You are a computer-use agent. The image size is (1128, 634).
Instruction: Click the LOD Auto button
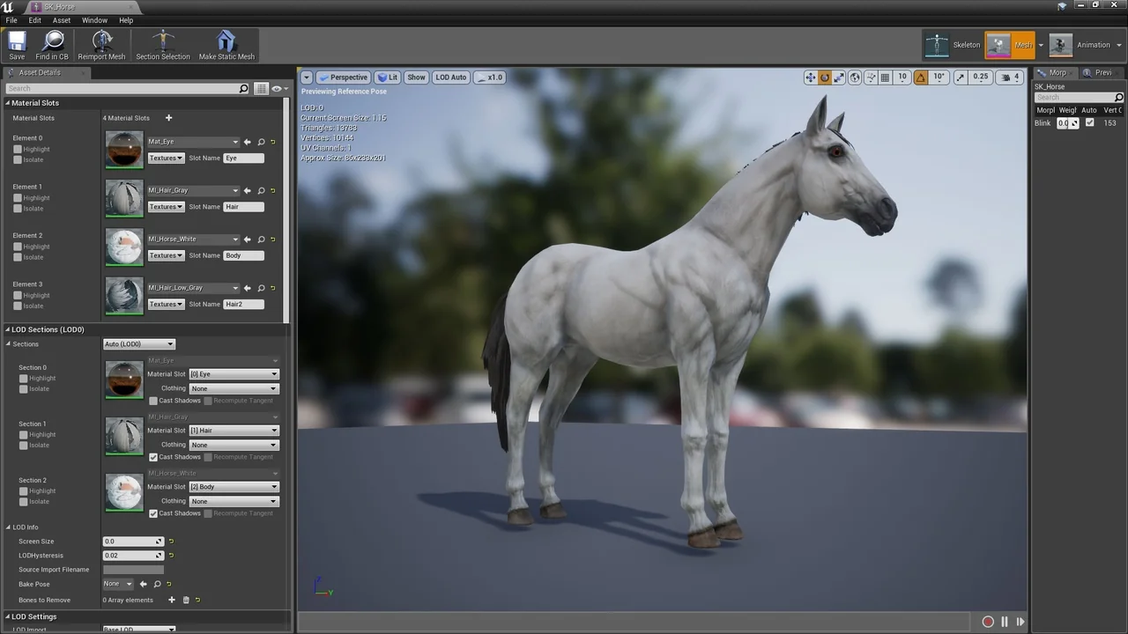[450, 77]
